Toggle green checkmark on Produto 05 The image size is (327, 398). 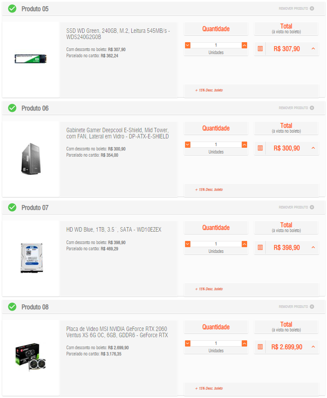point(12,8)
